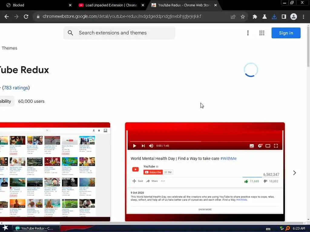Reload the current page

26,17
